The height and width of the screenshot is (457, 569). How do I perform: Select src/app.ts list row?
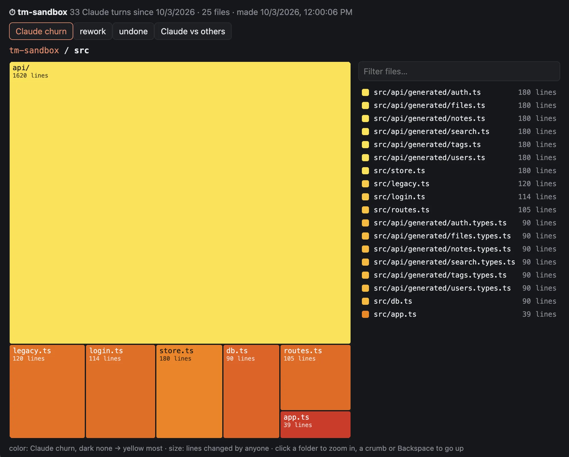459,315
